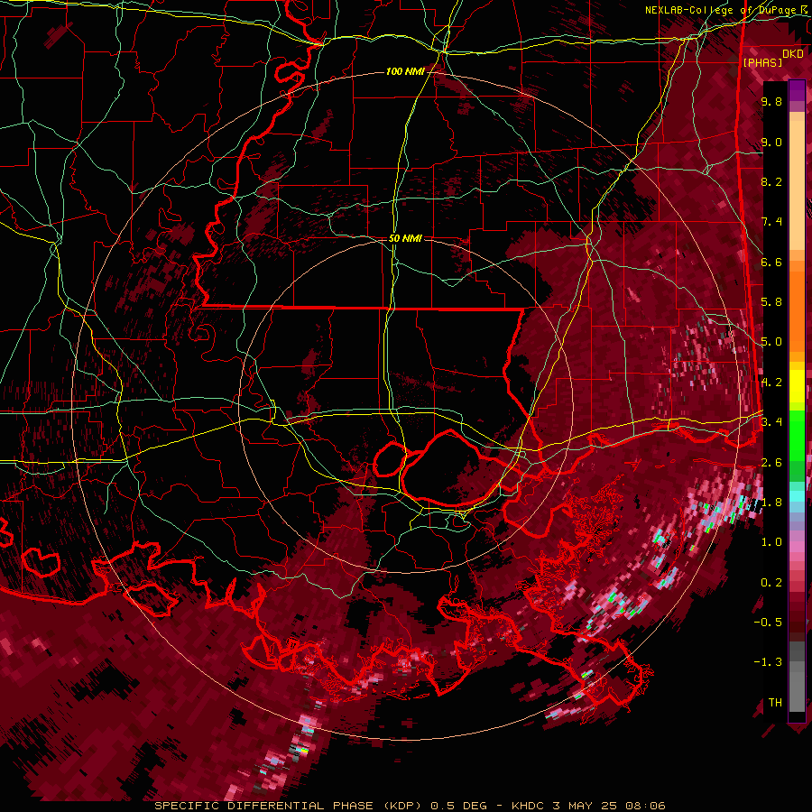Click the 6.6 value on color scale

click(771, 262)
